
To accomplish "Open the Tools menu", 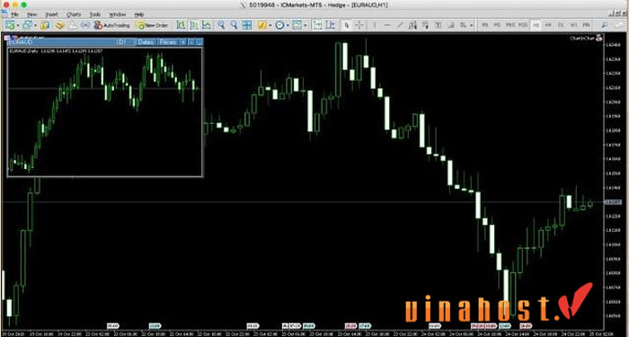I will 95,14.
